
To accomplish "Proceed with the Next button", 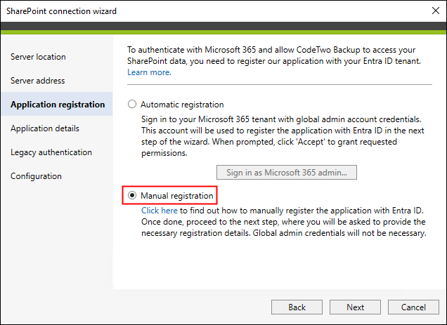I will 355,307.
